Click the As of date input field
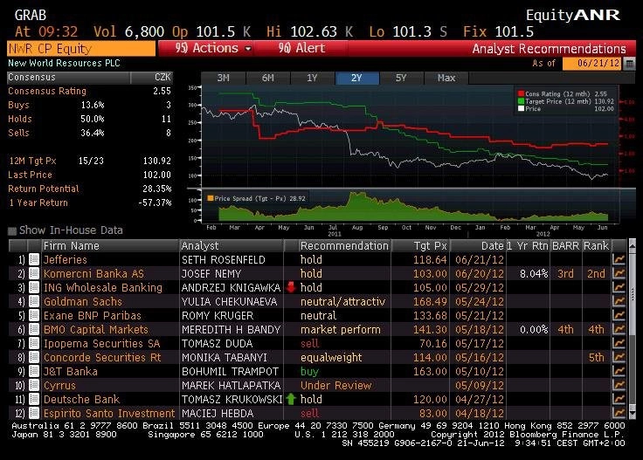 click(592, 64)
